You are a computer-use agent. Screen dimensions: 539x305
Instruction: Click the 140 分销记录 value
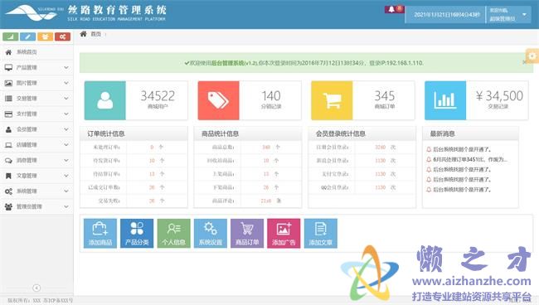pos(271,96)
